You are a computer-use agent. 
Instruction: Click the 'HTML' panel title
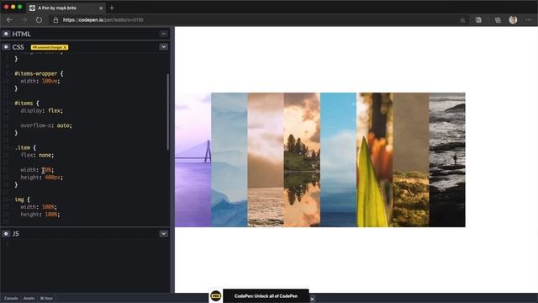click(21, 34)
